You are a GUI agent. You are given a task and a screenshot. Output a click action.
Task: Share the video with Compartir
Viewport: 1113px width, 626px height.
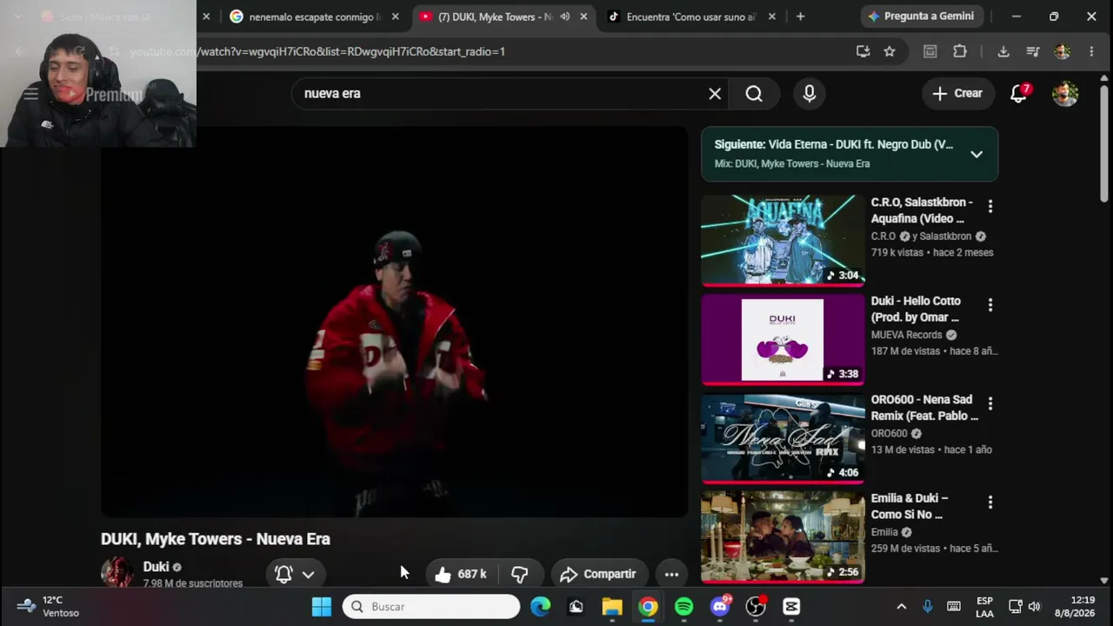[x=599, y=574]
